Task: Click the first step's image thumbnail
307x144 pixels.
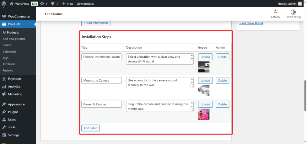Action: tap(204, 67)
